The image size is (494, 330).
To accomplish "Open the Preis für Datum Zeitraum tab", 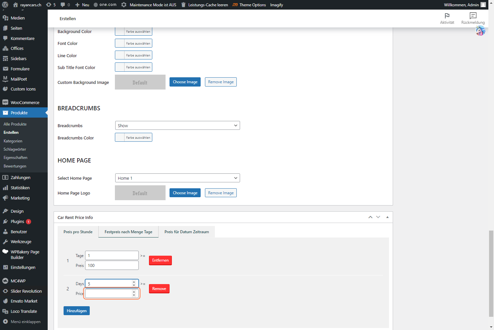I will coord(187,232).
